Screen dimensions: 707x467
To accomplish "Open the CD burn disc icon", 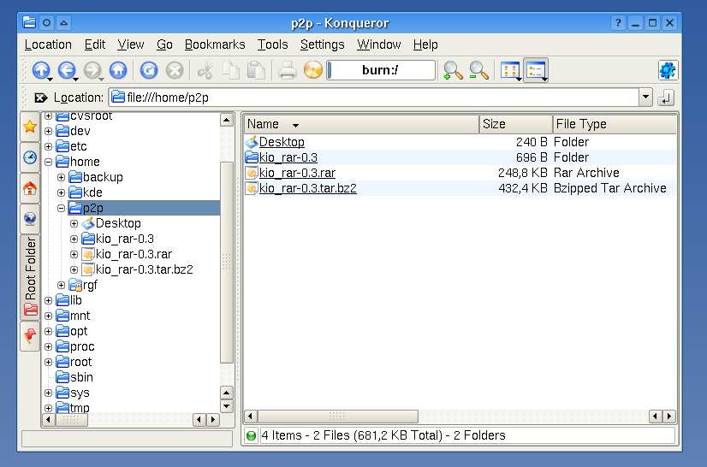I will coord(313,70).
